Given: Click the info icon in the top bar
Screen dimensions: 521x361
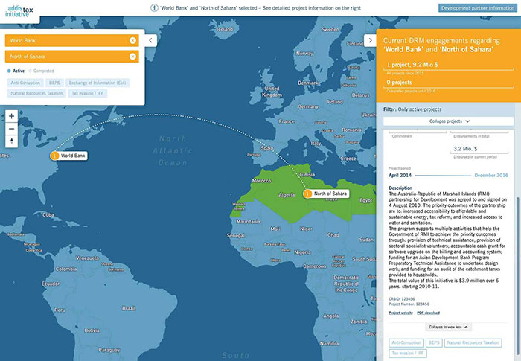Looking at the screenshot, I should tap(154, 8).
